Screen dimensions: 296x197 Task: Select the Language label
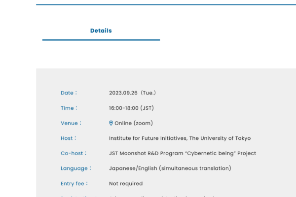(76, 168)
